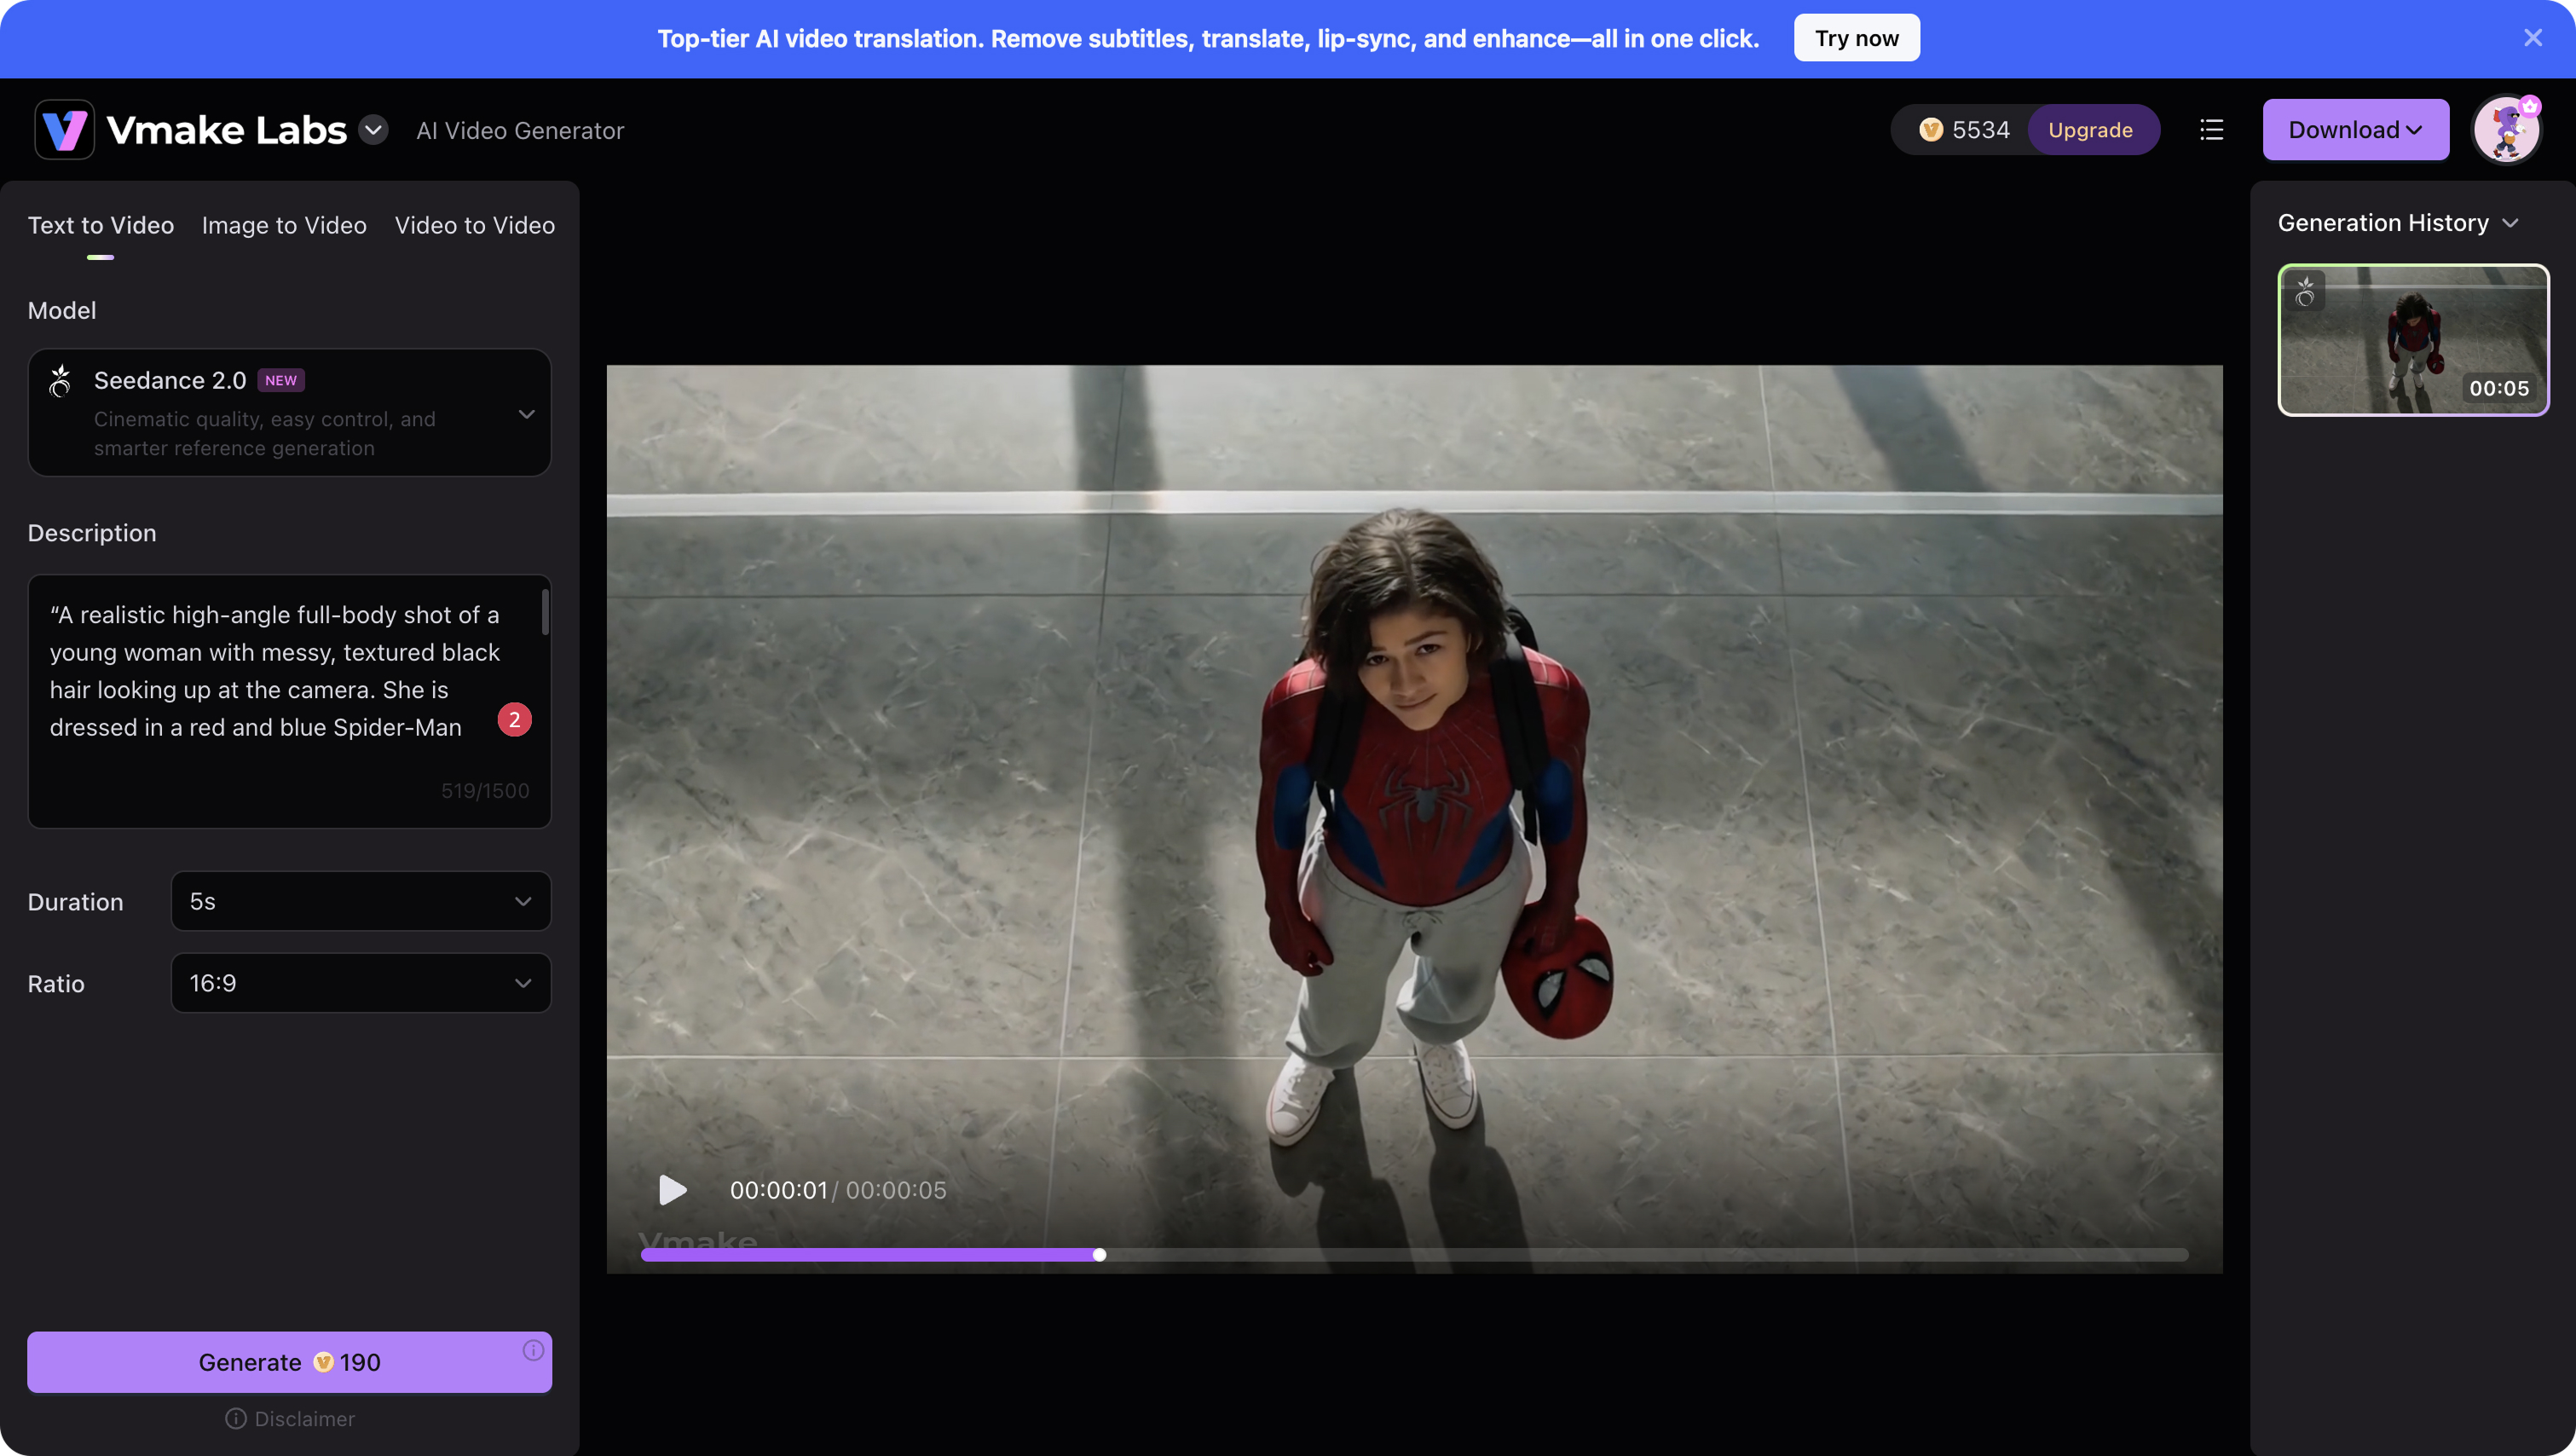Click the 5534 credits balance

pyautogui.click(x=1980, y=130)
